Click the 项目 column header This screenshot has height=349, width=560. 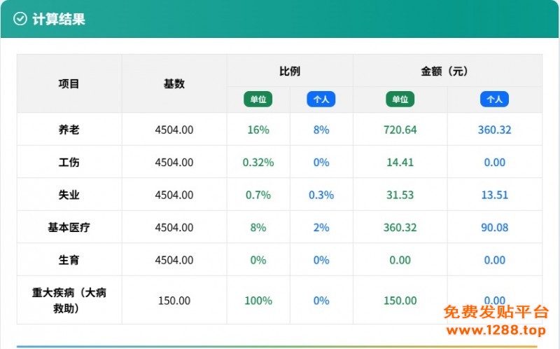click(69, 83)
